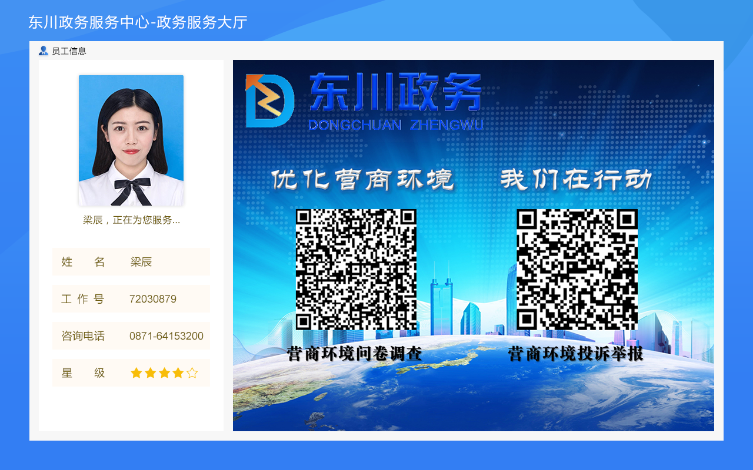753x470 pixels.
Task: Click the DONGCHUAN ZHENGWU pinyin subtitle
Action: click(x=395, y=125)
